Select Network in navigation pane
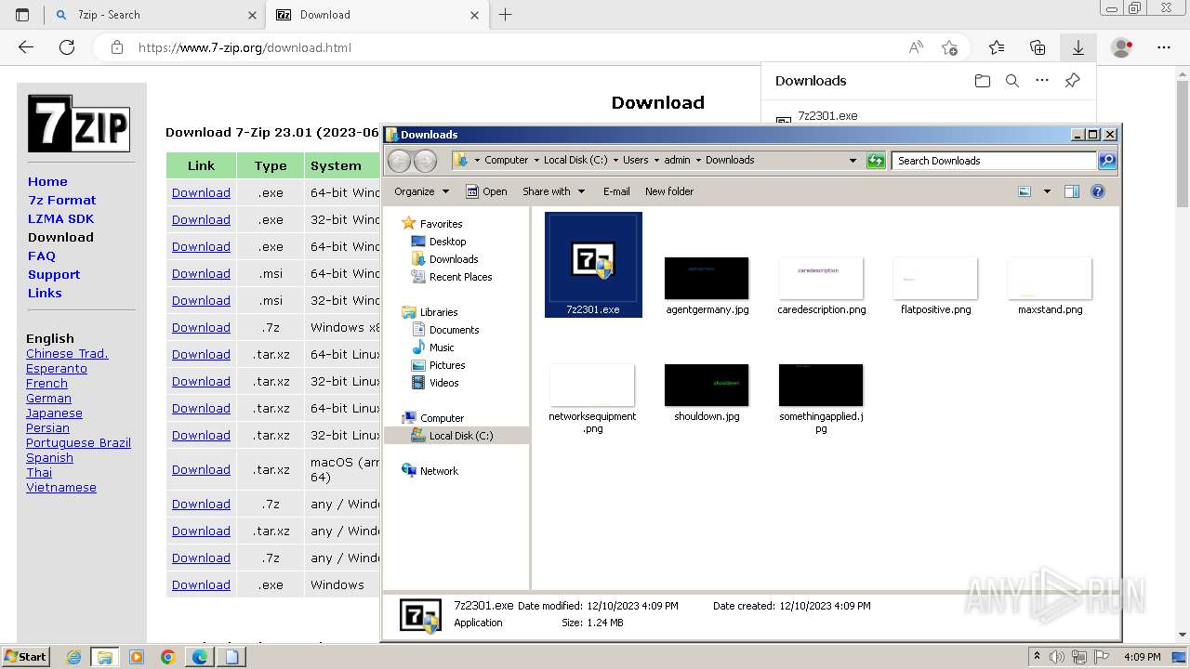The width and height of the screenshot is (1190, 669). click(x=439, y=471)
